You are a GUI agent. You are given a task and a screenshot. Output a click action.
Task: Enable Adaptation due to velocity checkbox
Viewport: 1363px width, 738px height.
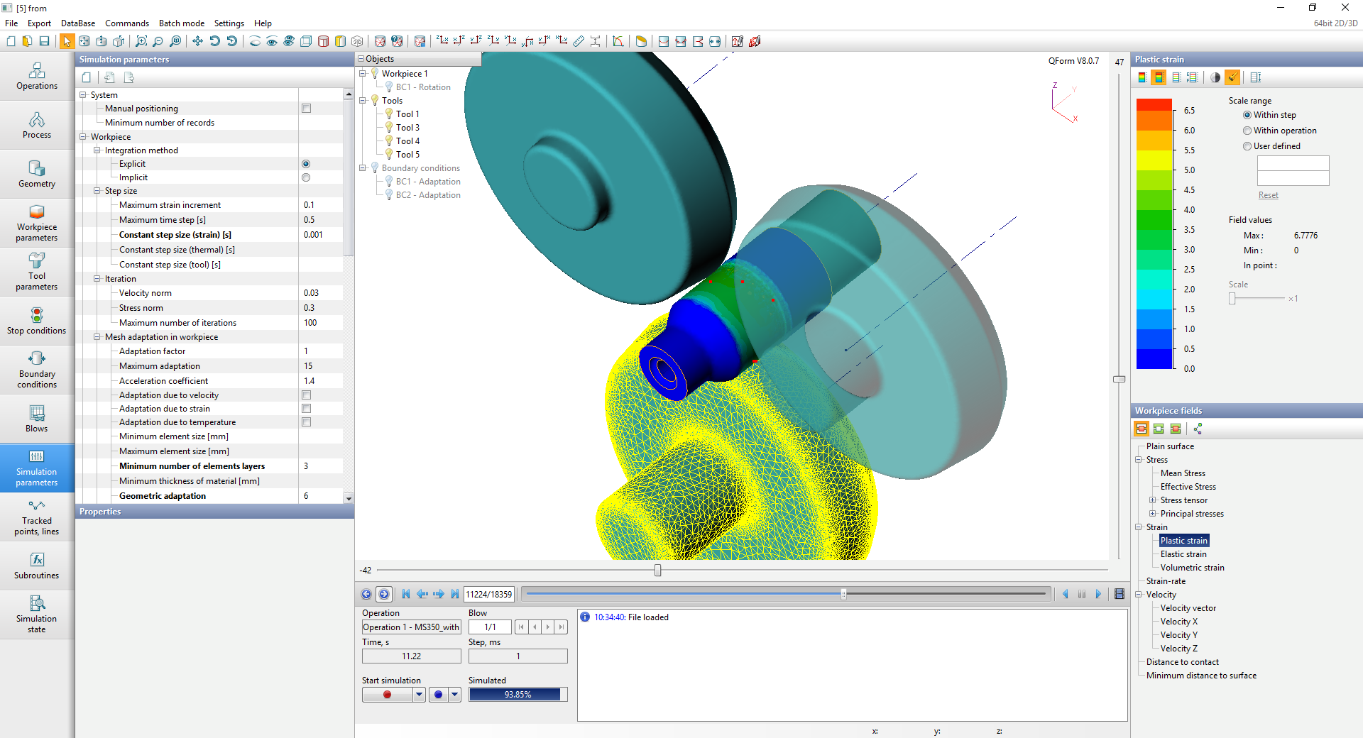(x=306, y=395)
